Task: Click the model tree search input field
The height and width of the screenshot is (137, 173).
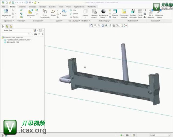Action: point(16,34)
